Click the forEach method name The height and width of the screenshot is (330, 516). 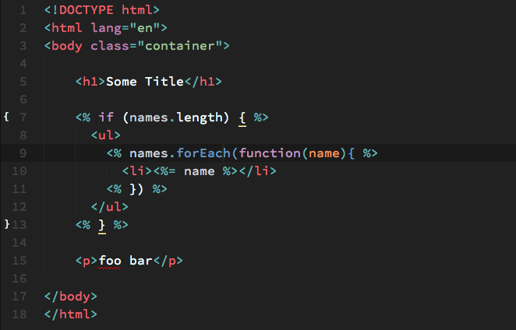click(x=203, y=153)
